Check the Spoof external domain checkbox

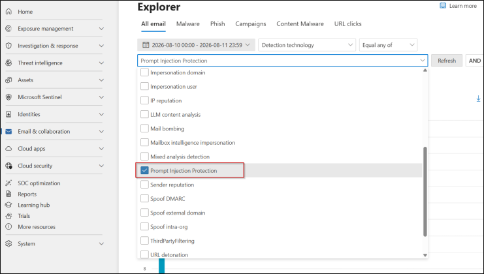tap(144, 213)
